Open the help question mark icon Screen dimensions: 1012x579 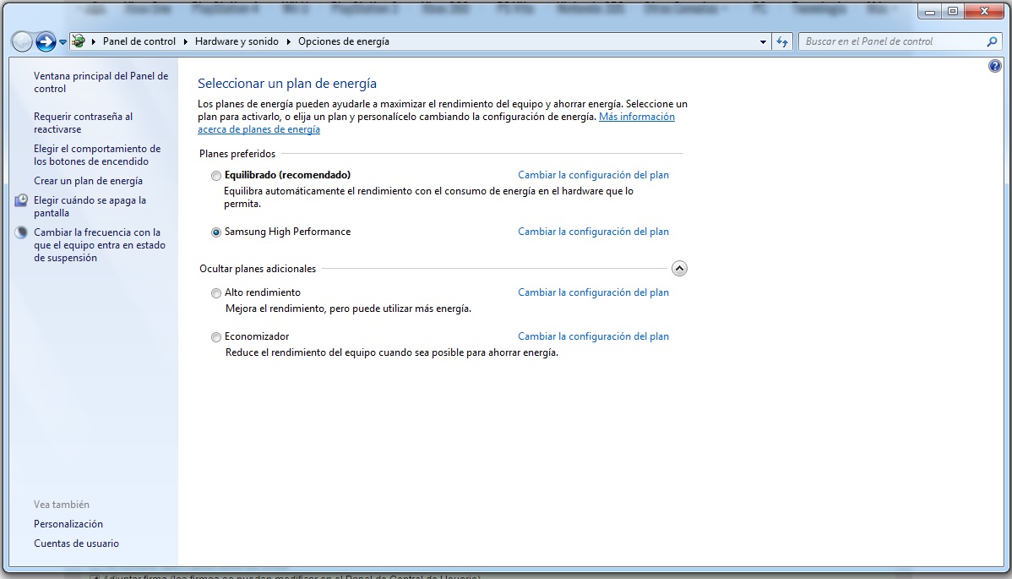(x=994, y=66)
